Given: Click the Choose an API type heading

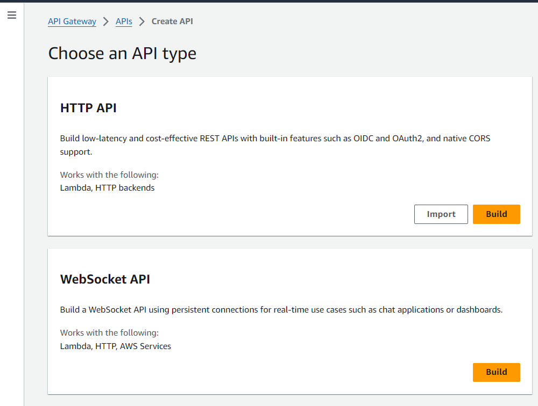Looking at the screenshot, I should pos(122,54).
